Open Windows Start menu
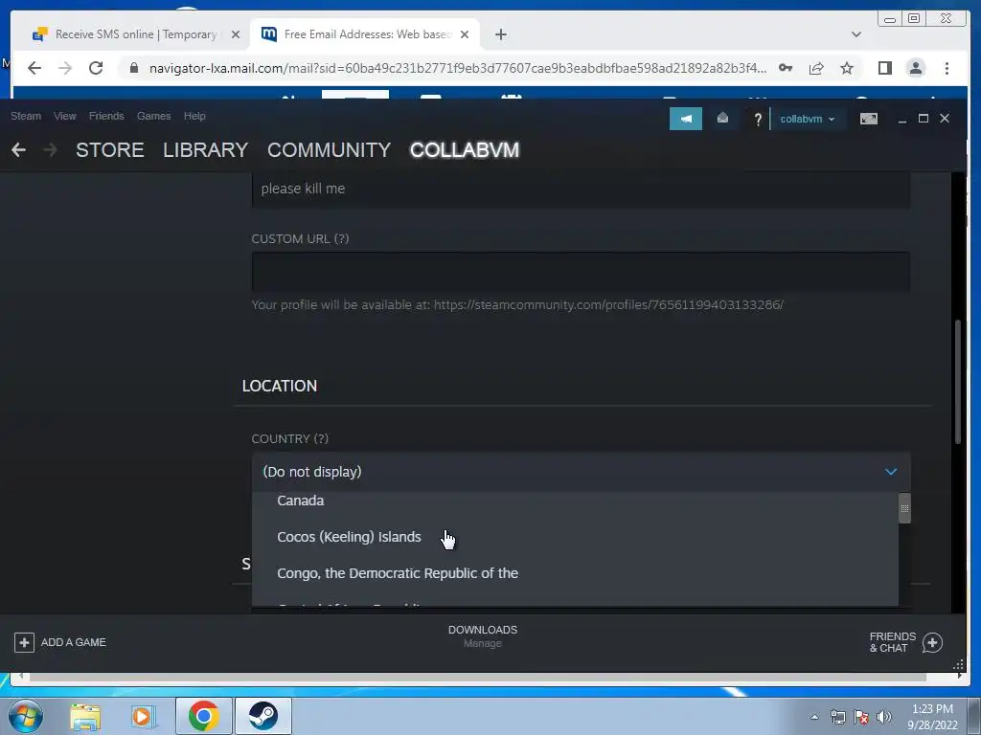Viewport: 981px width, 735px height. tap(26, 716)
